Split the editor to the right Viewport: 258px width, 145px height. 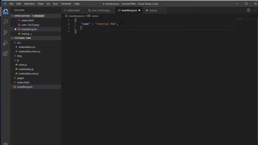[249, 10]
